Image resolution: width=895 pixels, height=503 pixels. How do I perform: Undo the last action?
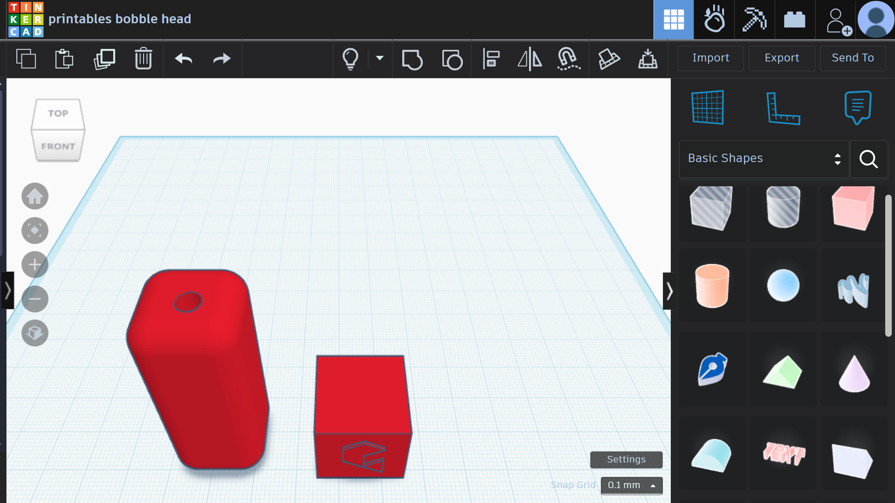click(x=184, y=59)
